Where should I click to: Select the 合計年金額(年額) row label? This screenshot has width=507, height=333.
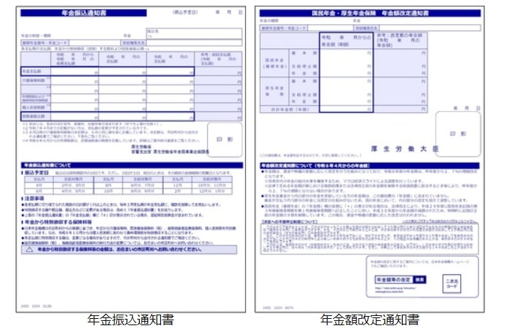click(290, 110)
